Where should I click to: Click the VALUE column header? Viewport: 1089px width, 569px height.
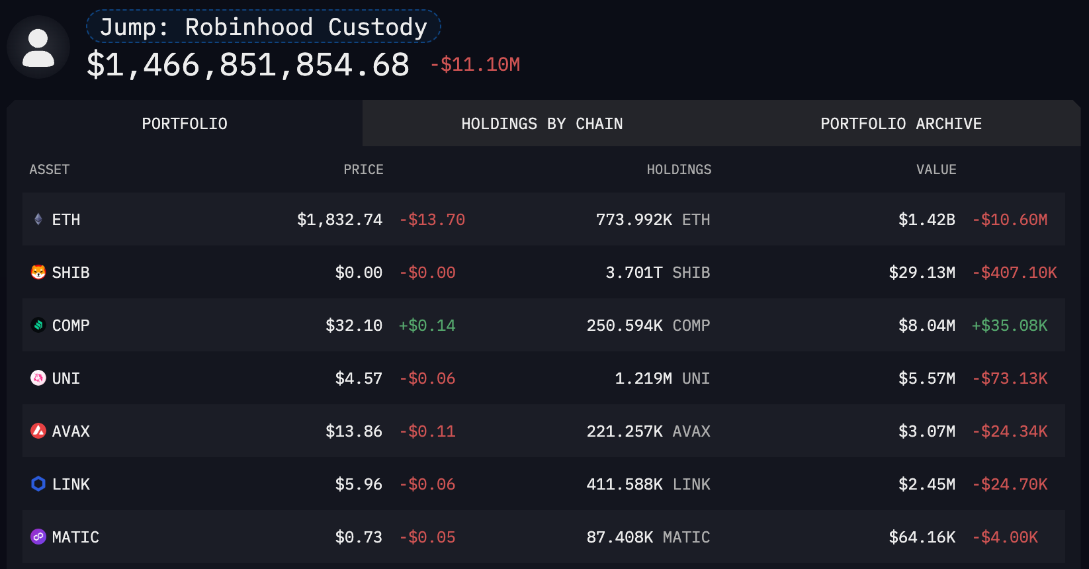point(936,169)
